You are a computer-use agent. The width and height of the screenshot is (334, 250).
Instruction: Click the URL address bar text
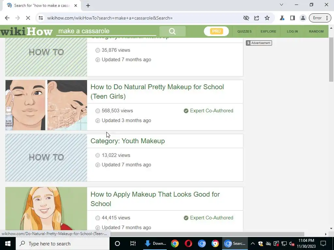[110, 18]
